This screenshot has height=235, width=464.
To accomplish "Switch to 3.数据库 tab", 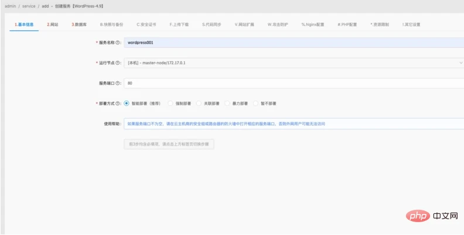I will 79,25.
